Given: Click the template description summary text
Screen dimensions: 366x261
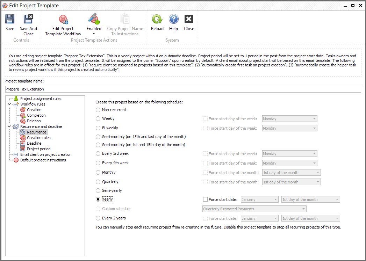Looking at the screenshot, I should [x=183, y=63].
